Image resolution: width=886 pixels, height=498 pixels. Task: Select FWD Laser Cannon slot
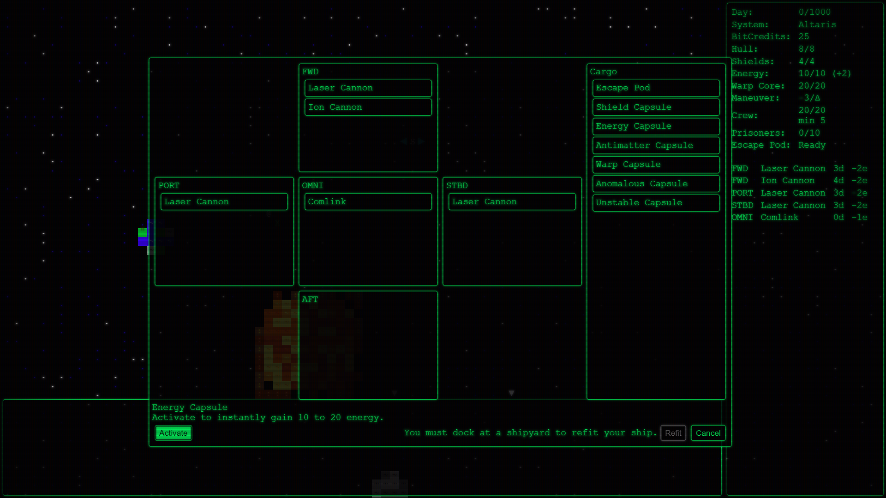click(x=368, y=88)
